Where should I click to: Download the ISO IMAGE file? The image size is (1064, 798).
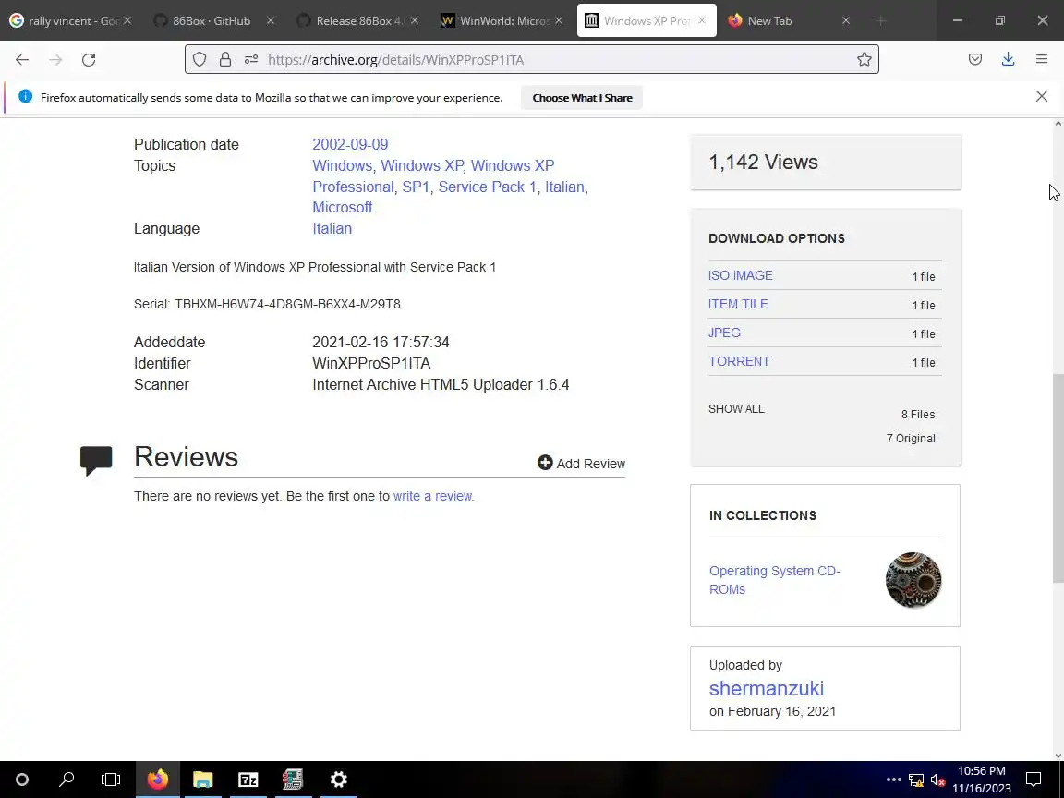pyautogui.click(x=741, y=275)
